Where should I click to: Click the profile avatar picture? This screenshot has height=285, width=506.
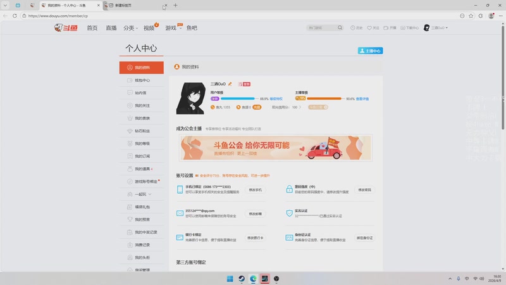tap(191, 98)
